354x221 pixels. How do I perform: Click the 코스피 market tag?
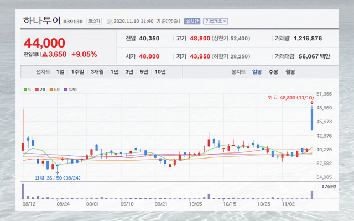coord(94,21)
